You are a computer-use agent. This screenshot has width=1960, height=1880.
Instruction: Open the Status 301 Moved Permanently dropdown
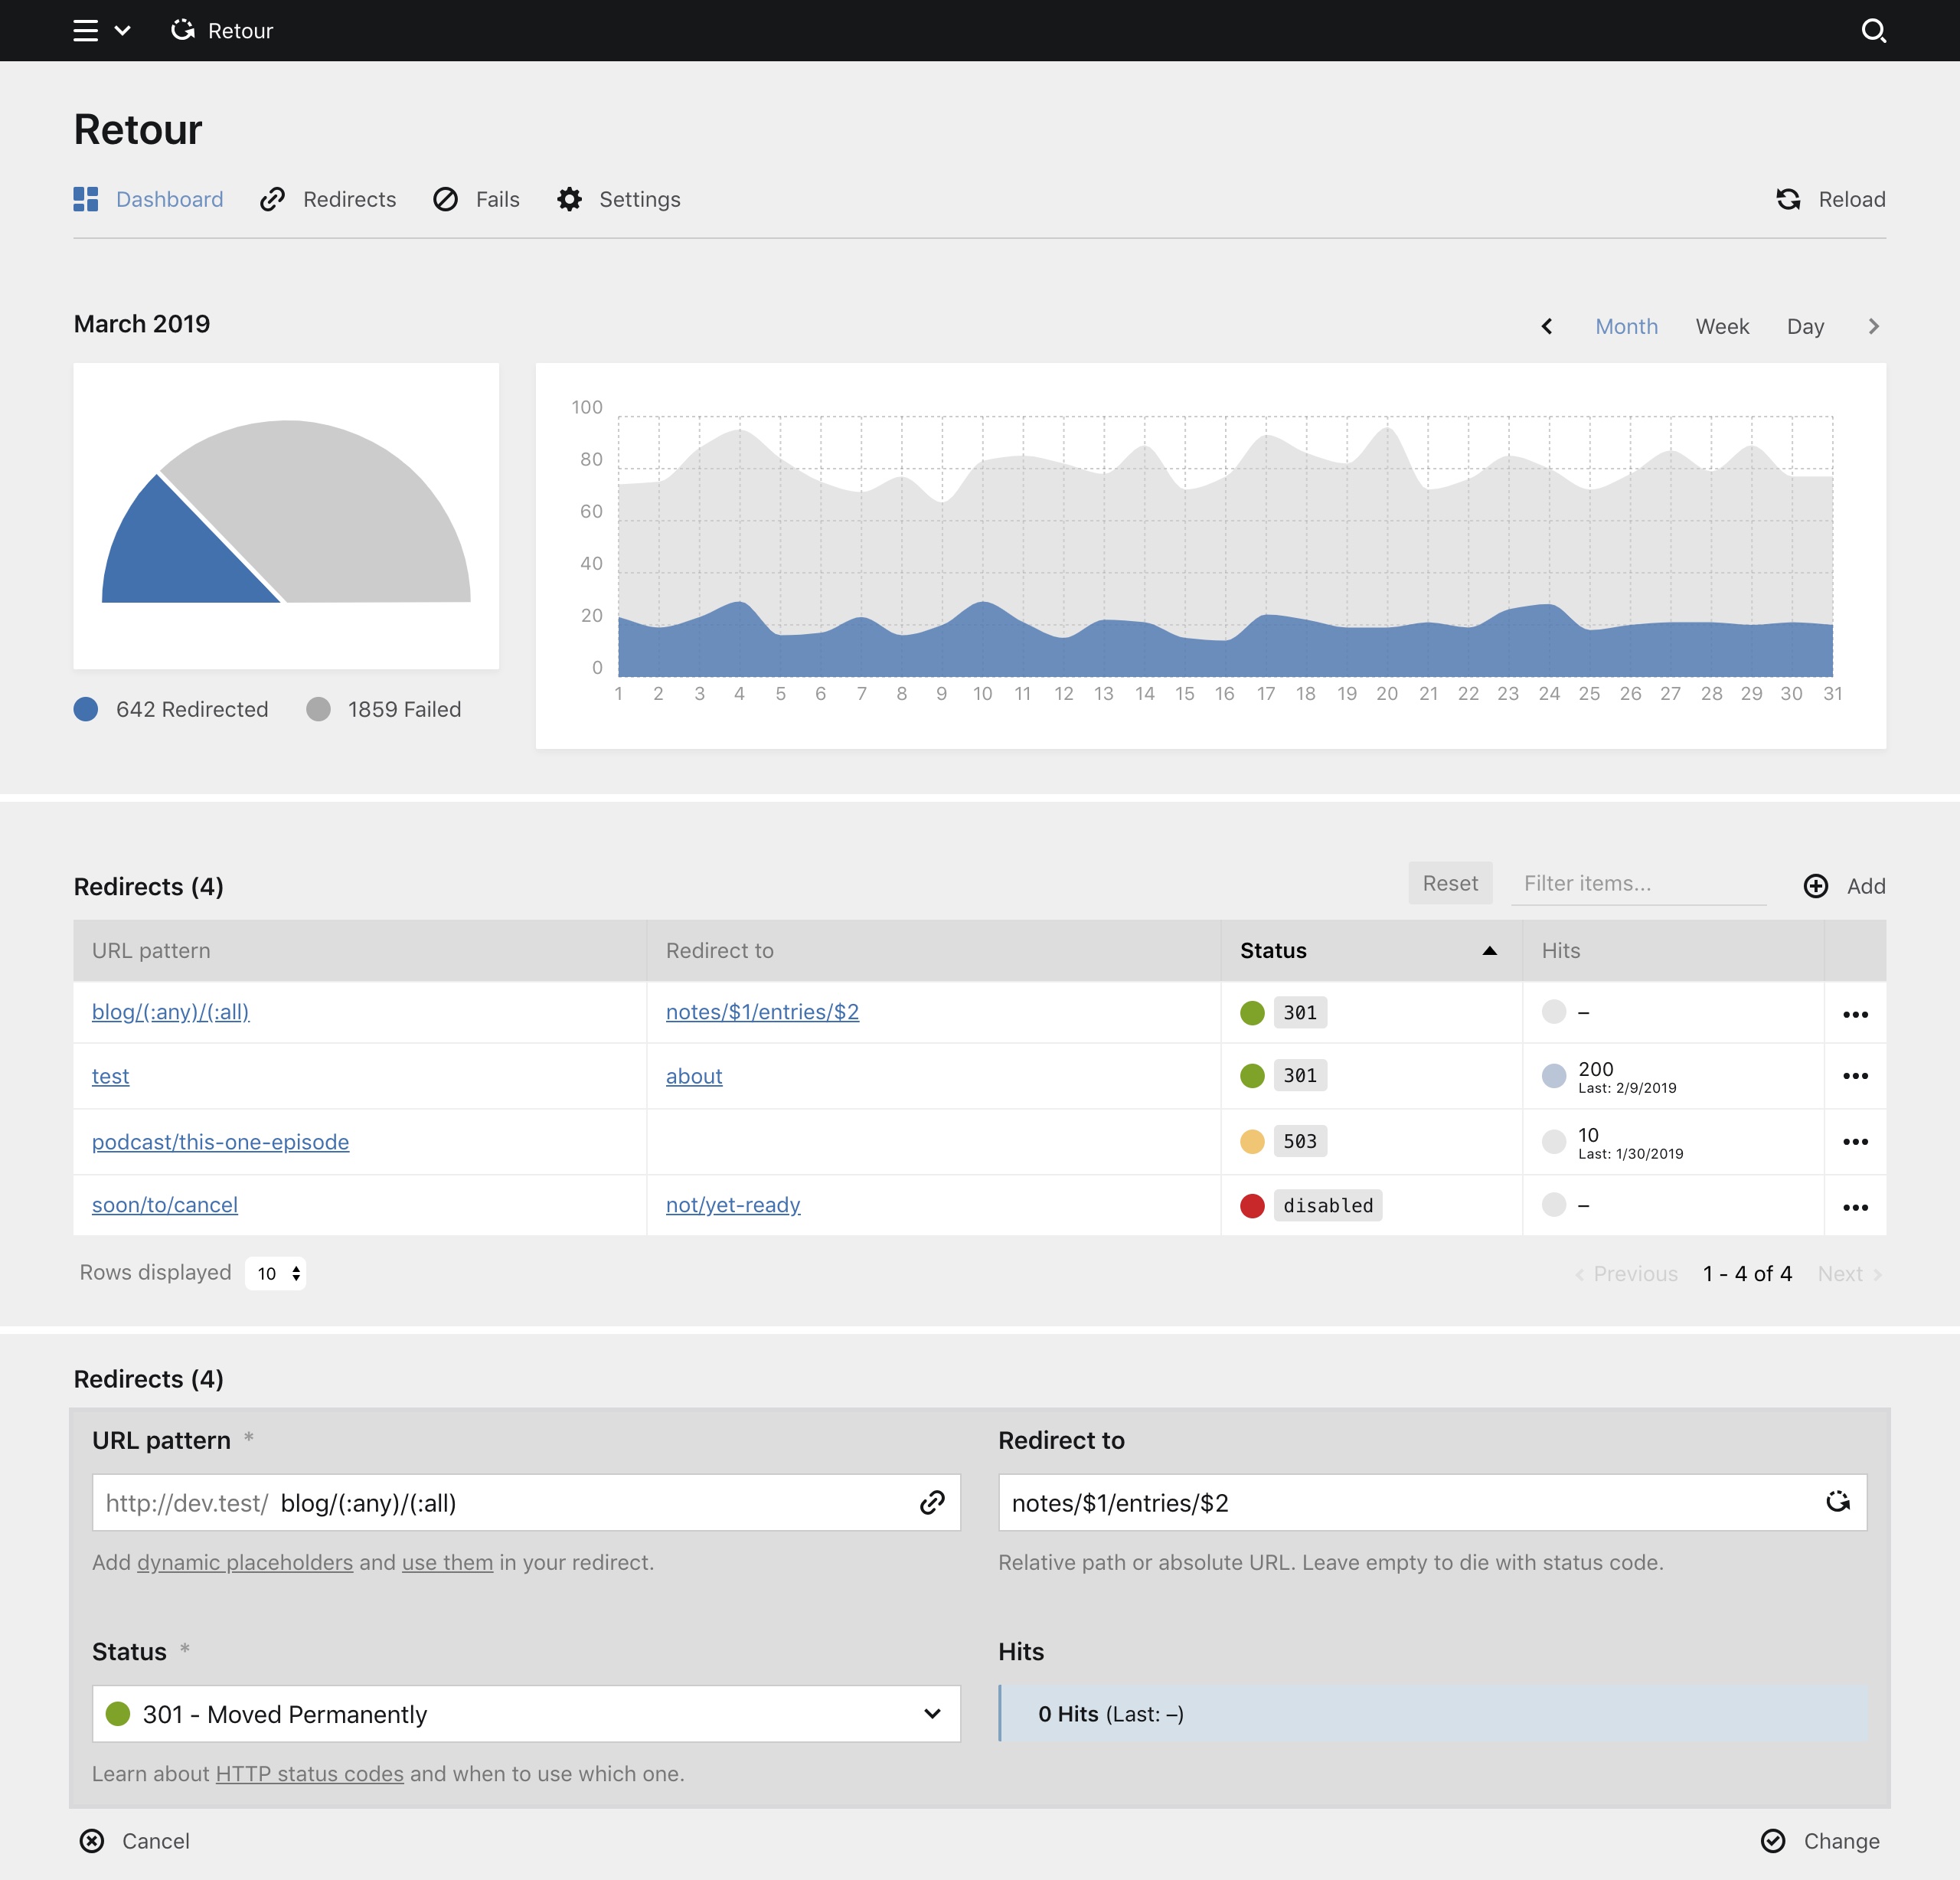tap(526, 1714)
